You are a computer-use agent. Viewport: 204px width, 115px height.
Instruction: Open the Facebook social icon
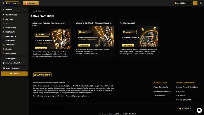[35, 109]
